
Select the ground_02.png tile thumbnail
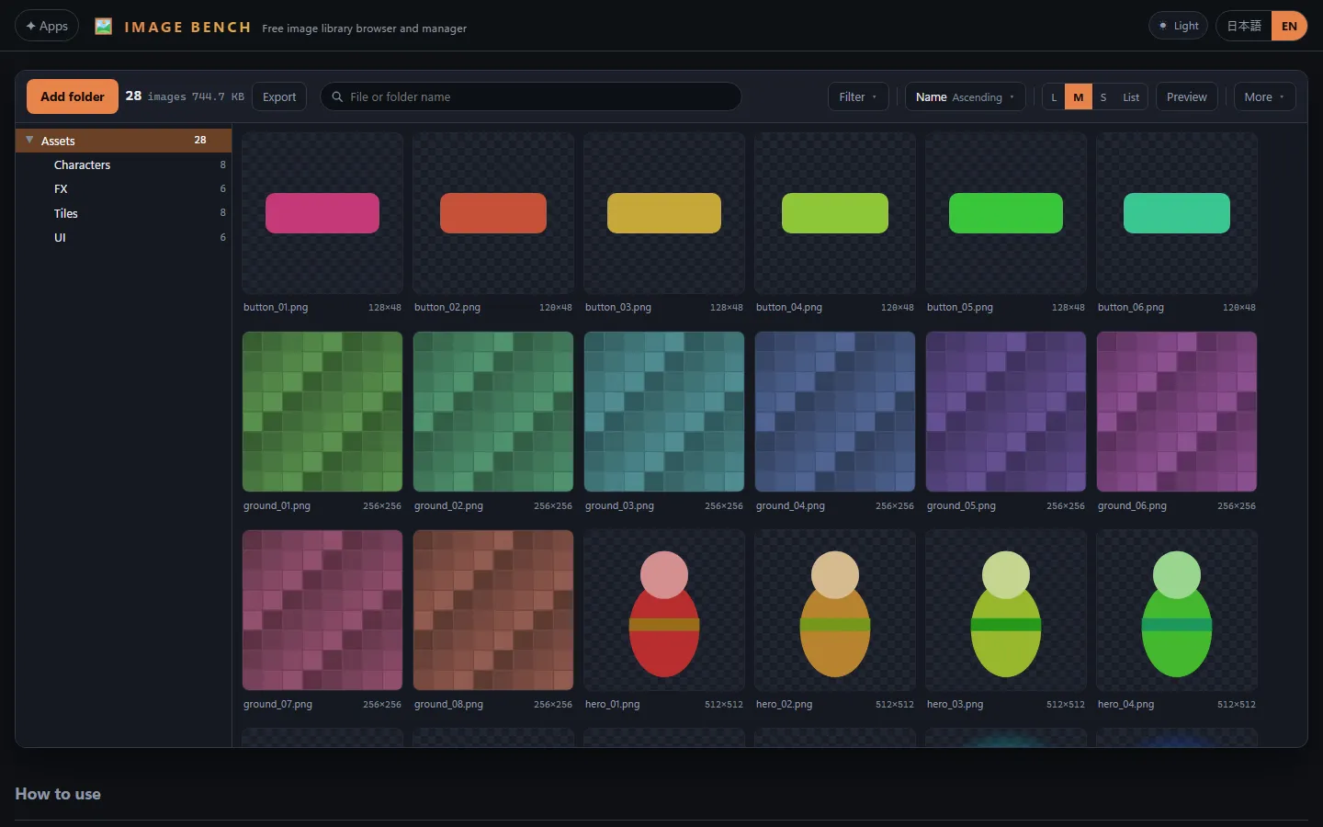click(493, 412)
